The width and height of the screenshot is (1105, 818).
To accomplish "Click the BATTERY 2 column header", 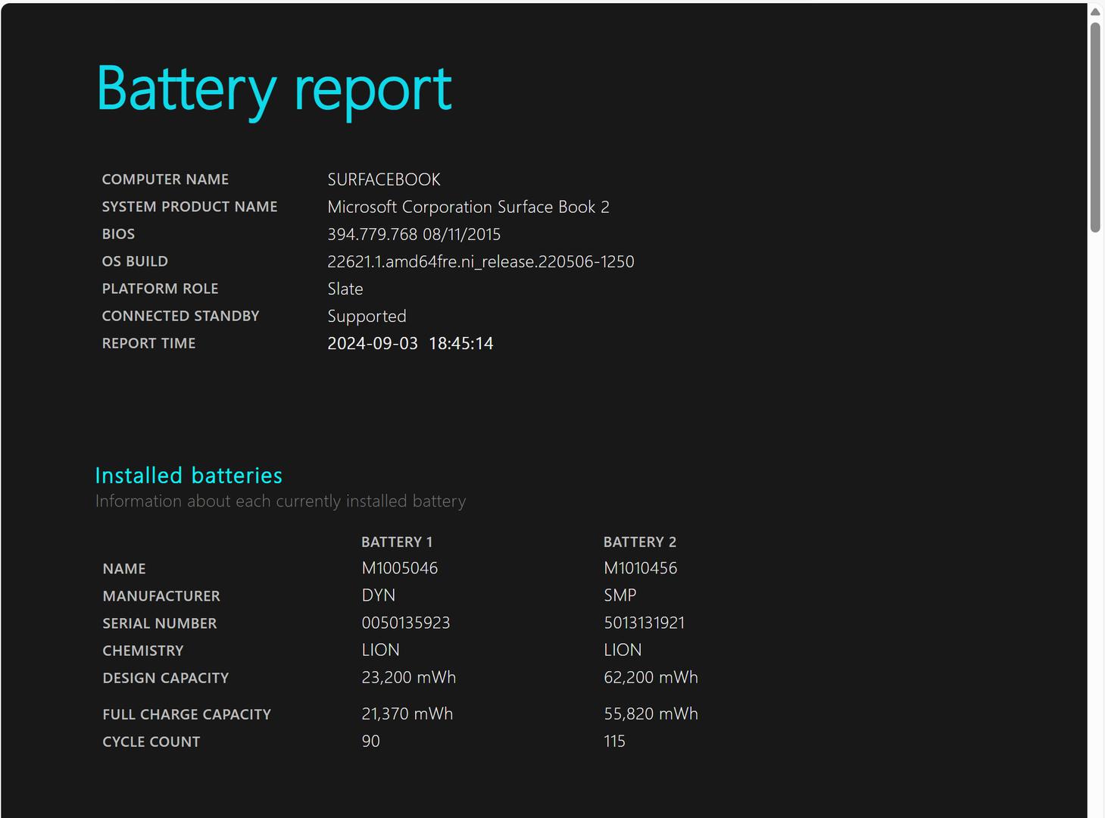I will click(640, 542).
